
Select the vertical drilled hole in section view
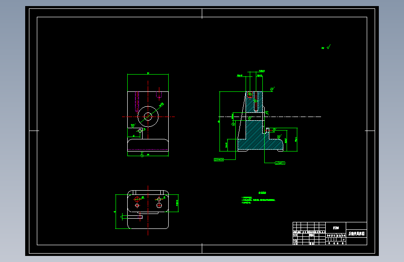pyautogui.click(x=256, y=101)
